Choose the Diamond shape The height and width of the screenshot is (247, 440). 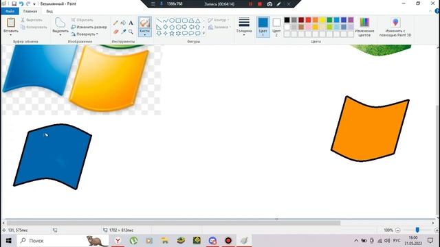165,27
